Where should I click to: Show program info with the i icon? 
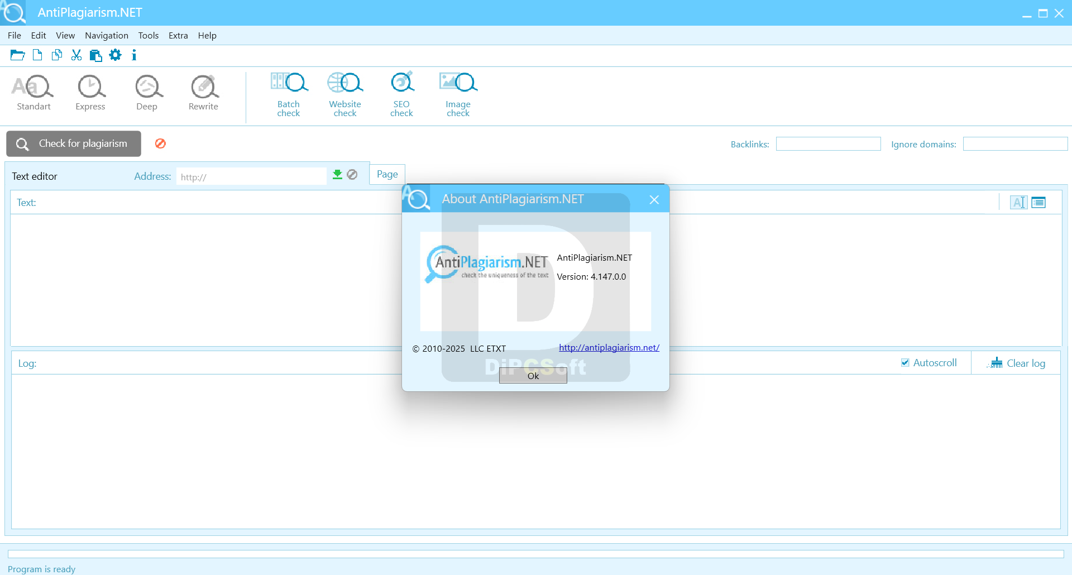pyautogui.click(x=134, y=55)
